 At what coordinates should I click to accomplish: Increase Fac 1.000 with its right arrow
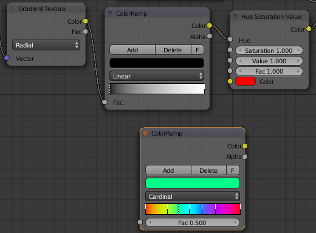click(298, 71)
